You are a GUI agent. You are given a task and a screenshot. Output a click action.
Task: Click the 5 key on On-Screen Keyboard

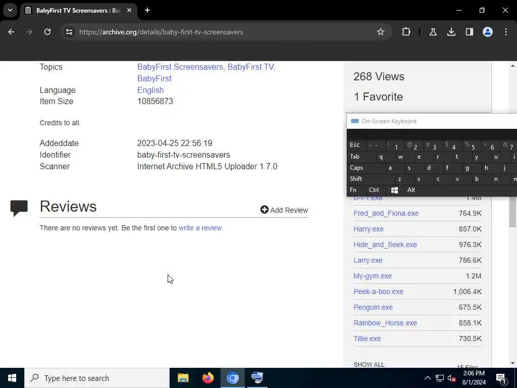click(471, 145)
